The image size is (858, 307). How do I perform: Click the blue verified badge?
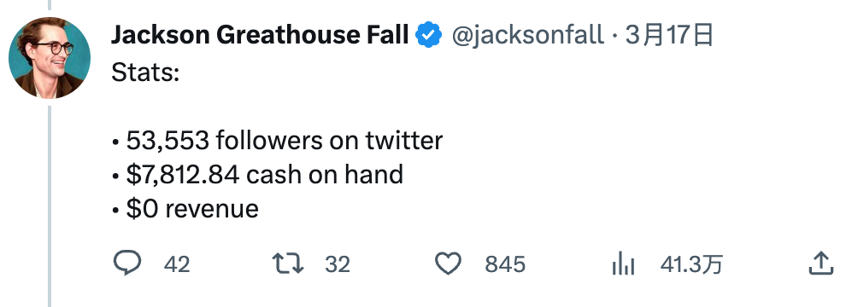pos(429,36)
